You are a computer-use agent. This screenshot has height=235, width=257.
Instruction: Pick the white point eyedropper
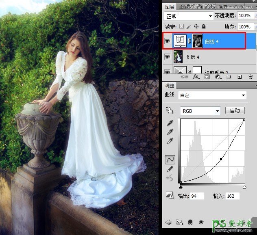tap(170, 141)
